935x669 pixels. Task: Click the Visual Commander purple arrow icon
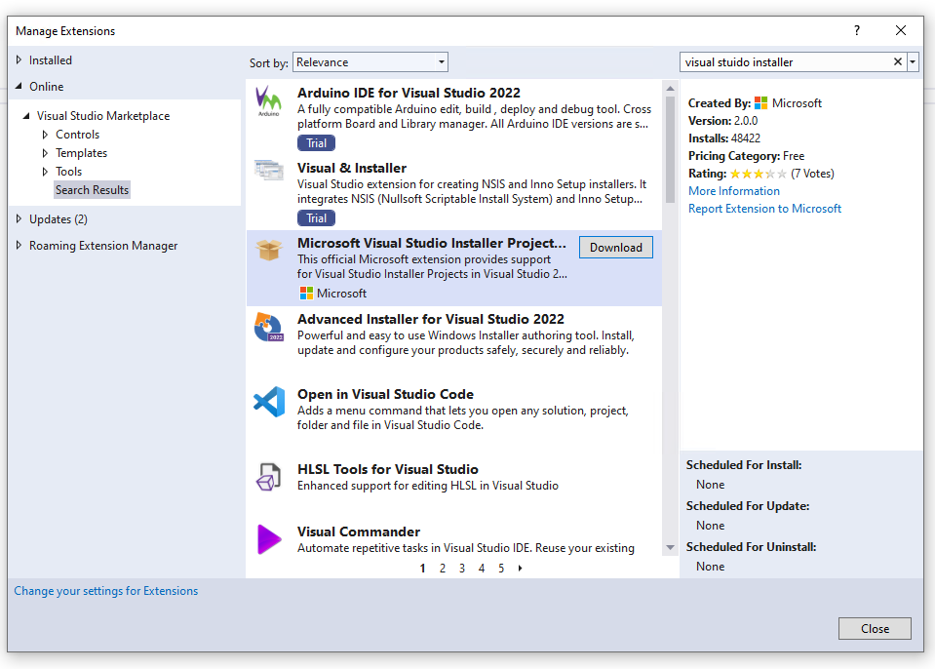pos(269,539)
